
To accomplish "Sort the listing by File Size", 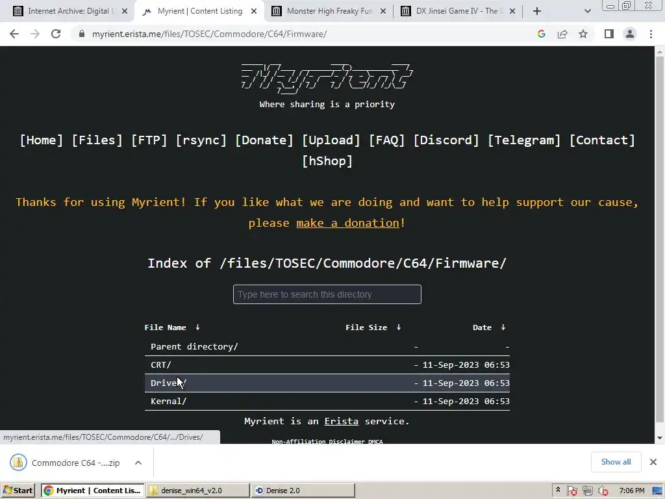I will coord(373,327).
